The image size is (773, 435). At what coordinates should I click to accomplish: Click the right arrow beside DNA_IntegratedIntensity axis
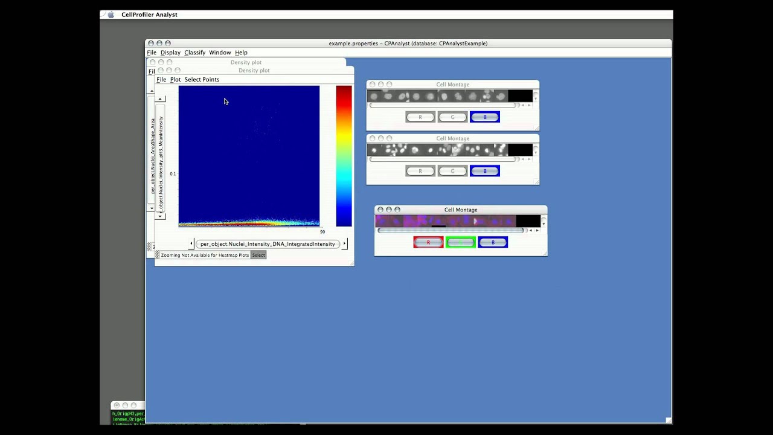click(x=344, y=243)
